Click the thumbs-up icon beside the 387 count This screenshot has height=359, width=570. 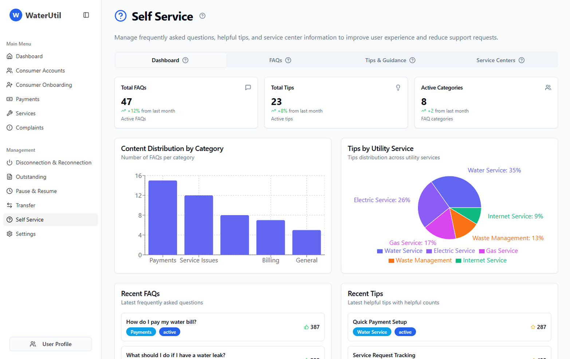[x=306, y=327]
